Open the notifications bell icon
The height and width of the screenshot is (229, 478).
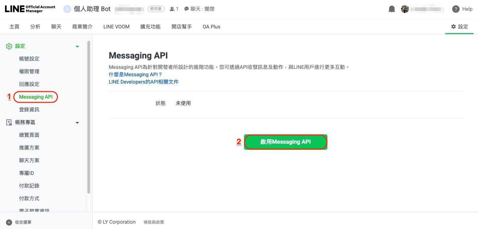coord(392,9)
